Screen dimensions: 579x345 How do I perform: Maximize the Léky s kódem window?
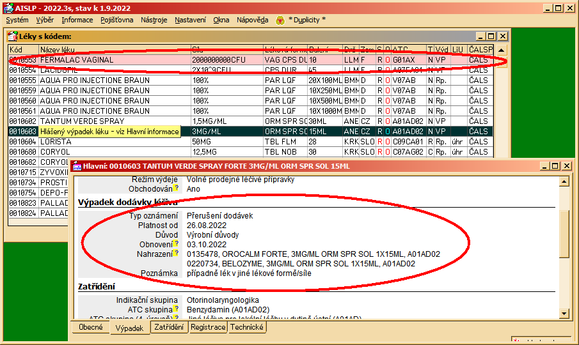pyautogui.click(x=491, y=36)
